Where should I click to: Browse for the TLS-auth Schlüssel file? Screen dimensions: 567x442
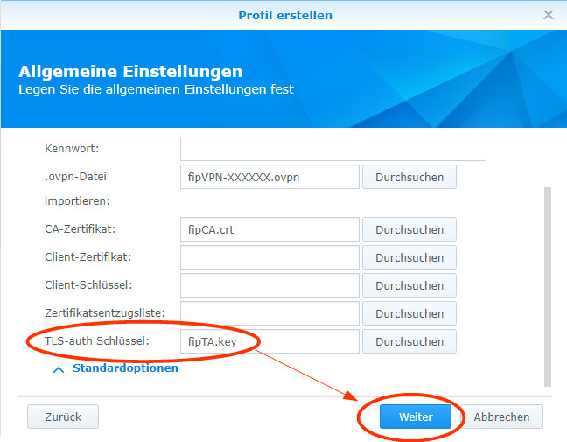409,341
